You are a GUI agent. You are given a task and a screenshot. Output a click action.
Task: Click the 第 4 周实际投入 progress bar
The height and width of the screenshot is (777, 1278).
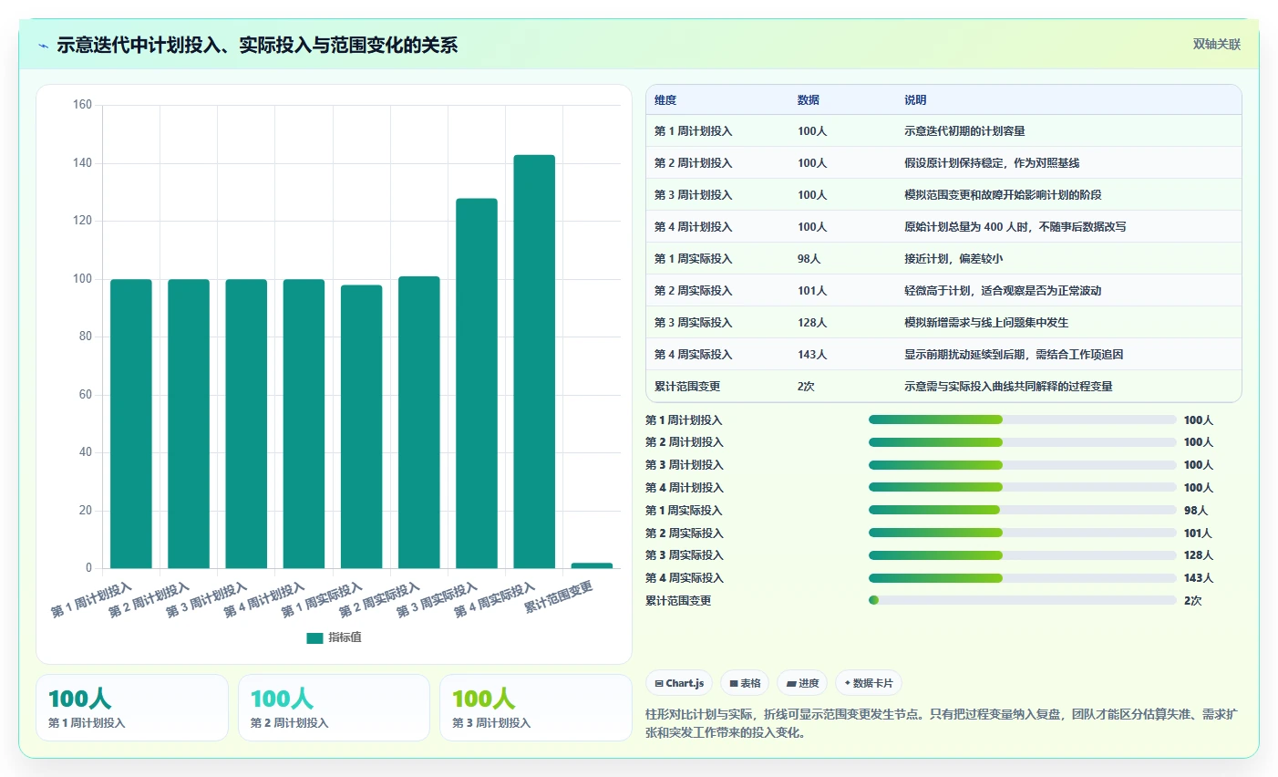click(x=1023, y=578)
